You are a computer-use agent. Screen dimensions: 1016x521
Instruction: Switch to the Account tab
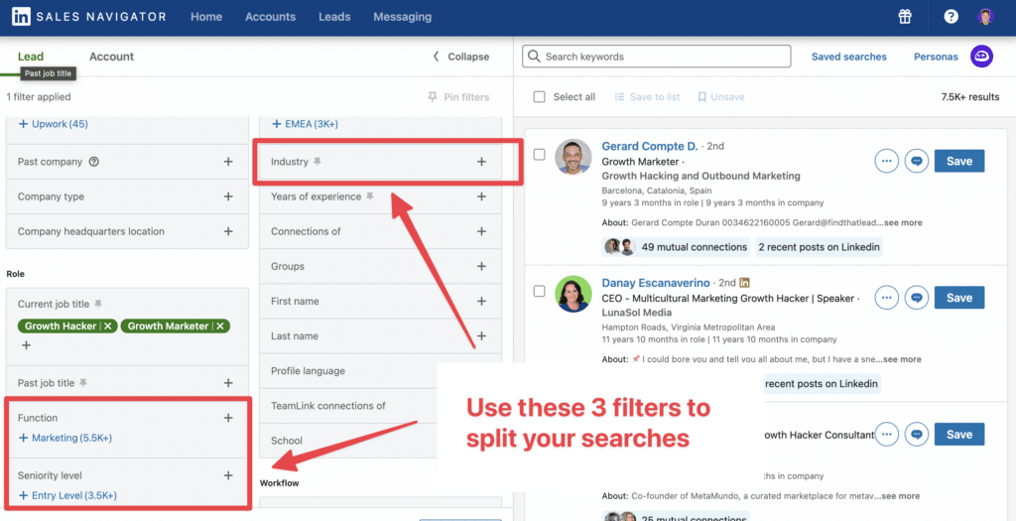[x=111, y=57]
